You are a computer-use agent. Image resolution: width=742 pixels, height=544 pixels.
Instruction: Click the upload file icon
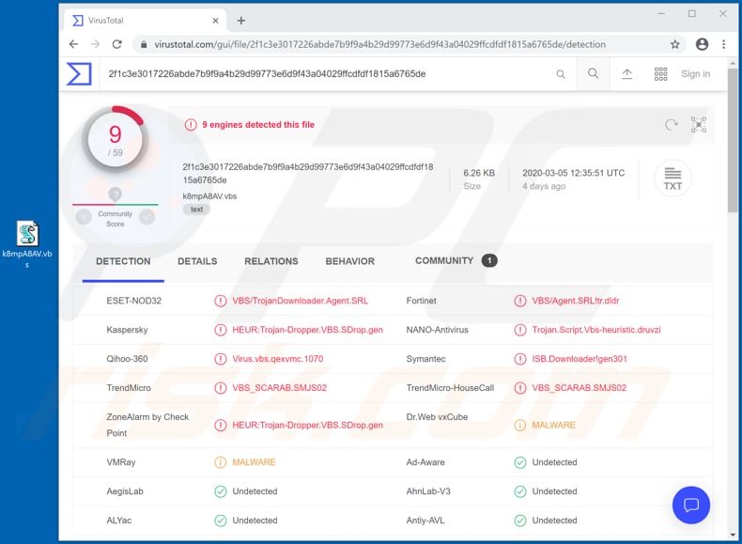pos(627,74)
